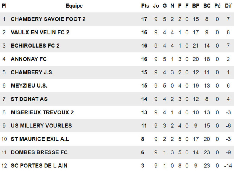Click the Pé penalties column header
The image size is (234, 173).
[x=217, y=6]
